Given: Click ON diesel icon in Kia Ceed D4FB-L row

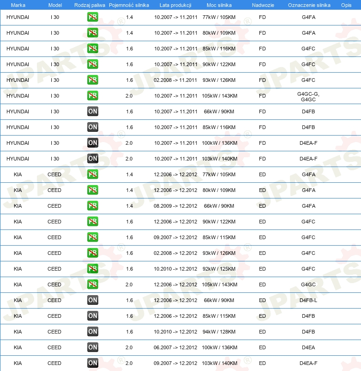Looking at the screenshot, I should [x=92, y=300].
